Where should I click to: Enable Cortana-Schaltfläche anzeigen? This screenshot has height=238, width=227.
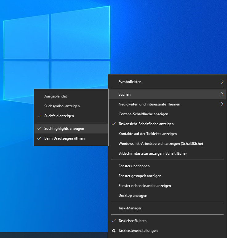click(167, 114)
